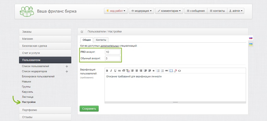Open Список модераторов
The width and height of the screenshot is (267, 121).
tap(34, 71)
